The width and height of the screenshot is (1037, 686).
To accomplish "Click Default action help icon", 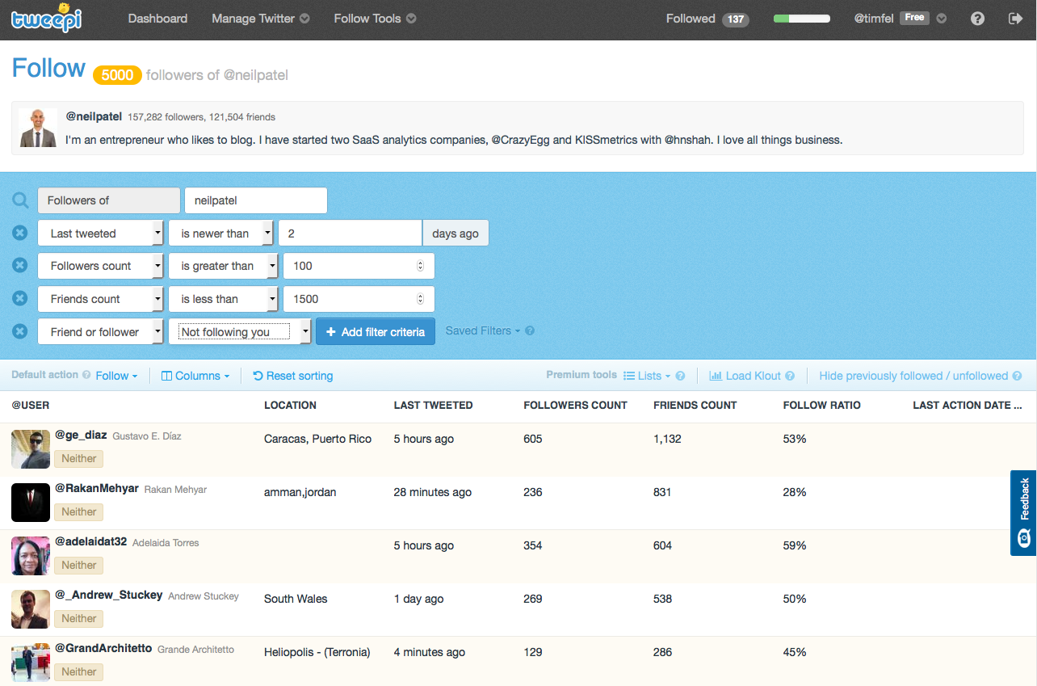I will (86, 375).
